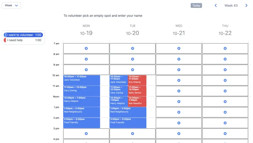Add a slot at 1 pm Wednesday 10-21
The image size is (253, 143).
(179, 112)
